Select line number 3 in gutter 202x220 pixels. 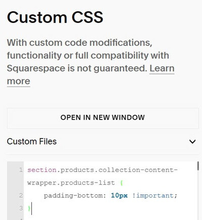(x=21, y=208)
